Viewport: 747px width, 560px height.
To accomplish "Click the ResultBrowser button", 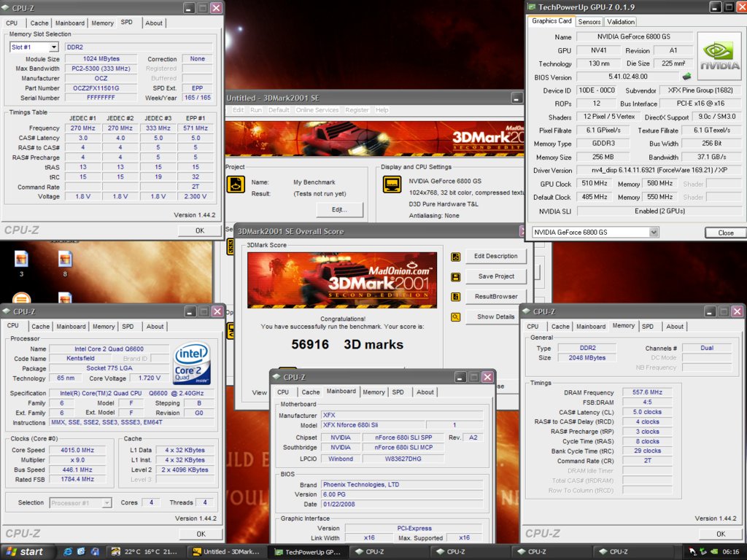I will pos(495,296).
